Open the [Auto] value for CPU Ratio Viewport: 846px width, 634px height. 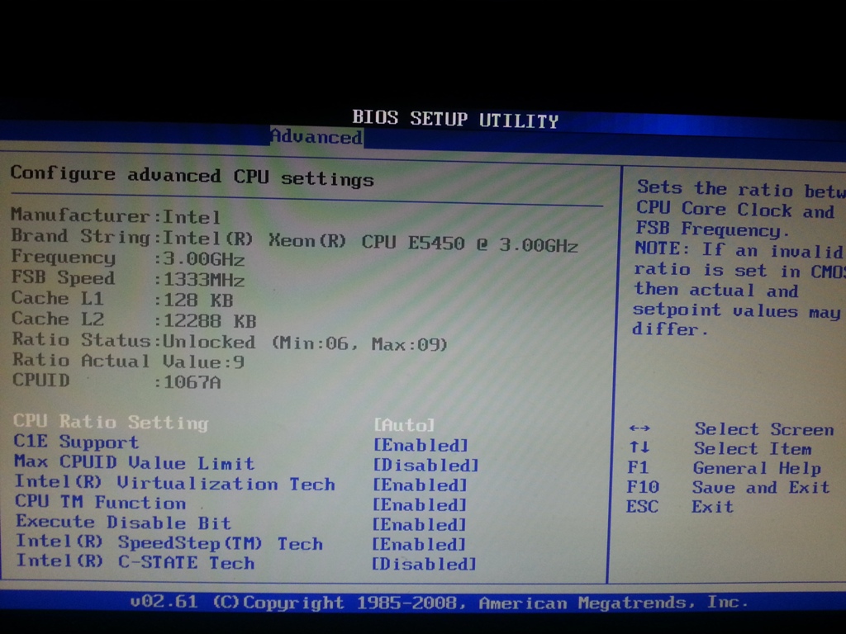click(x=404, y=425)
